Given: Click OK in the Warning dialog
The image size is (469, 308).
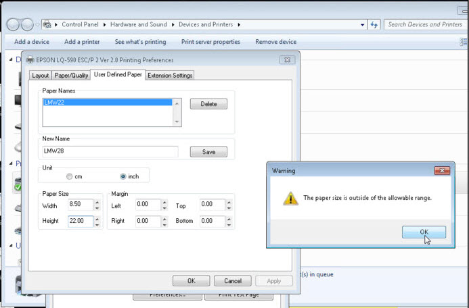Looking at the screenshot, I should coord(424,232).
